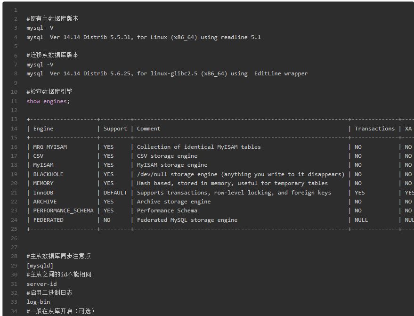Click the Comment column header
Viewport: 414px width, 316px height.
tap(148, 129)
